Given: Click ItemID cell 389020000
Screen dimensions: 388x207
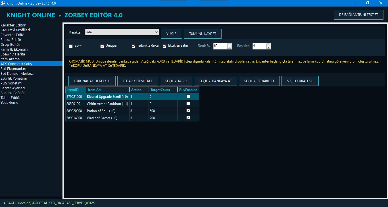Looking at the screenshot, I should (76, 111).
